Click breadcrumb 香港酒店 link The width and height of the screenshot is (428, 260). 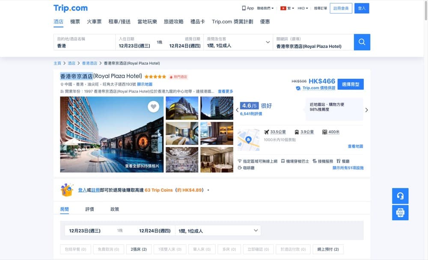coord(89,63)
